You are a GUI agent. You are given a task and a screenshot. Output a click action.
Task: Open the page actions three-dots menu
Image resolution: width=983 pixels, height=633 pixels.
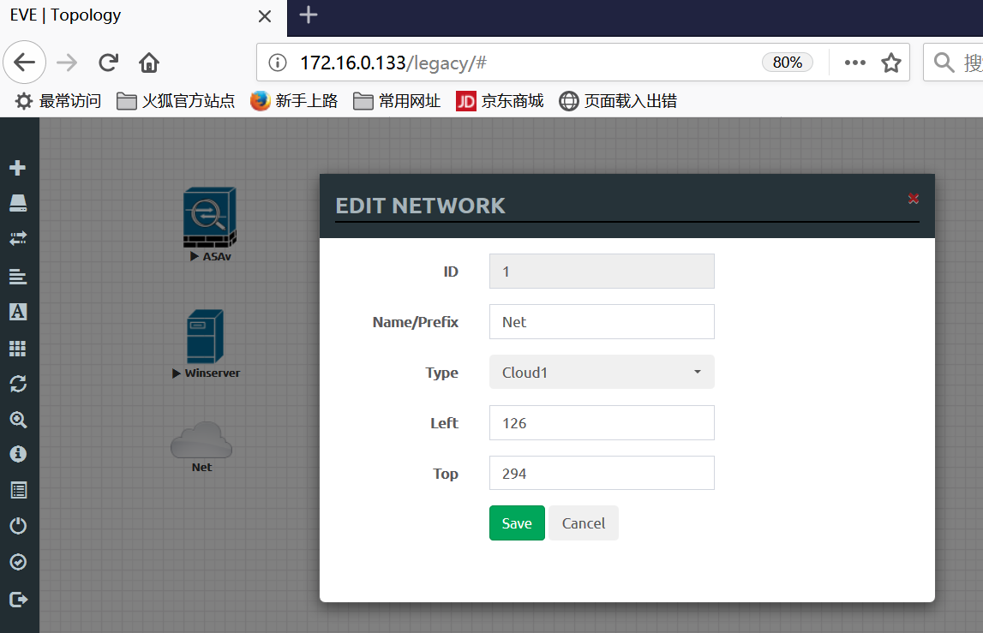pos(855,62)
